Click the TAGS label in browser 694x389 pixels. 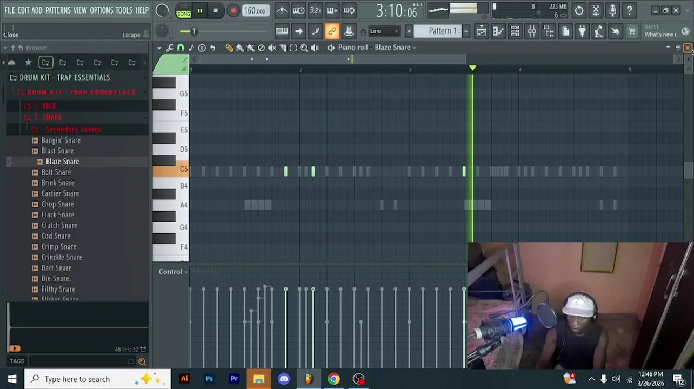click(x=17, y=361)
